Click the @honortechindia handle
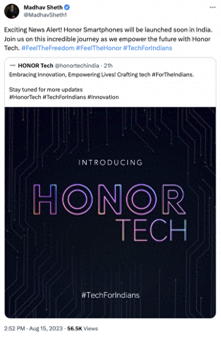221x337 pixels. [77, 66]
